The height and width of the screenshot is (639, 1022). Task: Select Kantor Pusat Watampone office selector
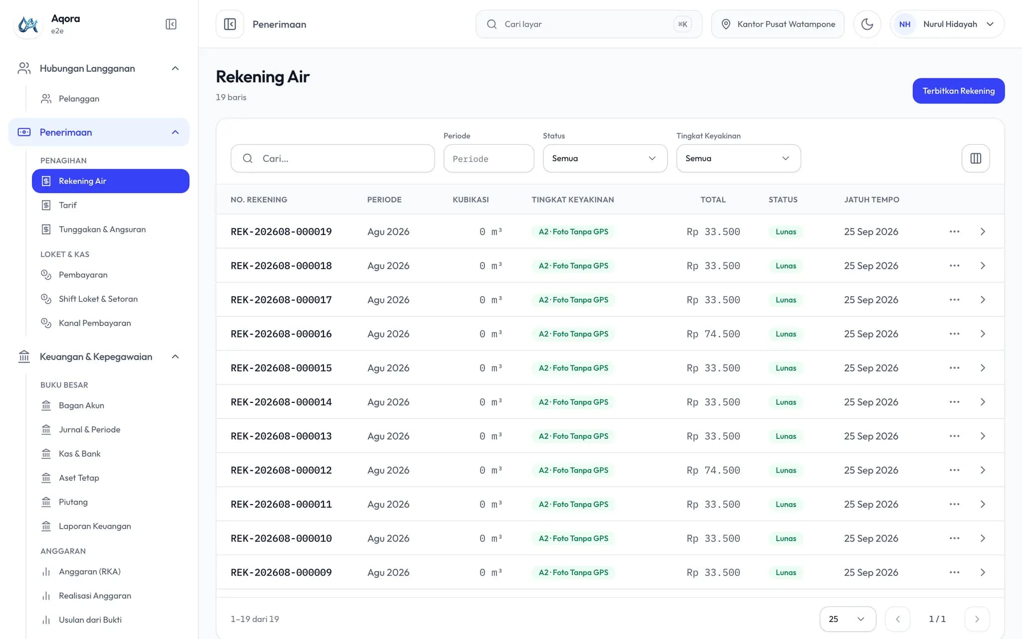[x=777, y=24]
